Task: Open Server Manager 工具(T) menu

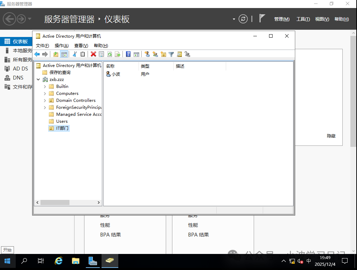Action: pos(303,19)
